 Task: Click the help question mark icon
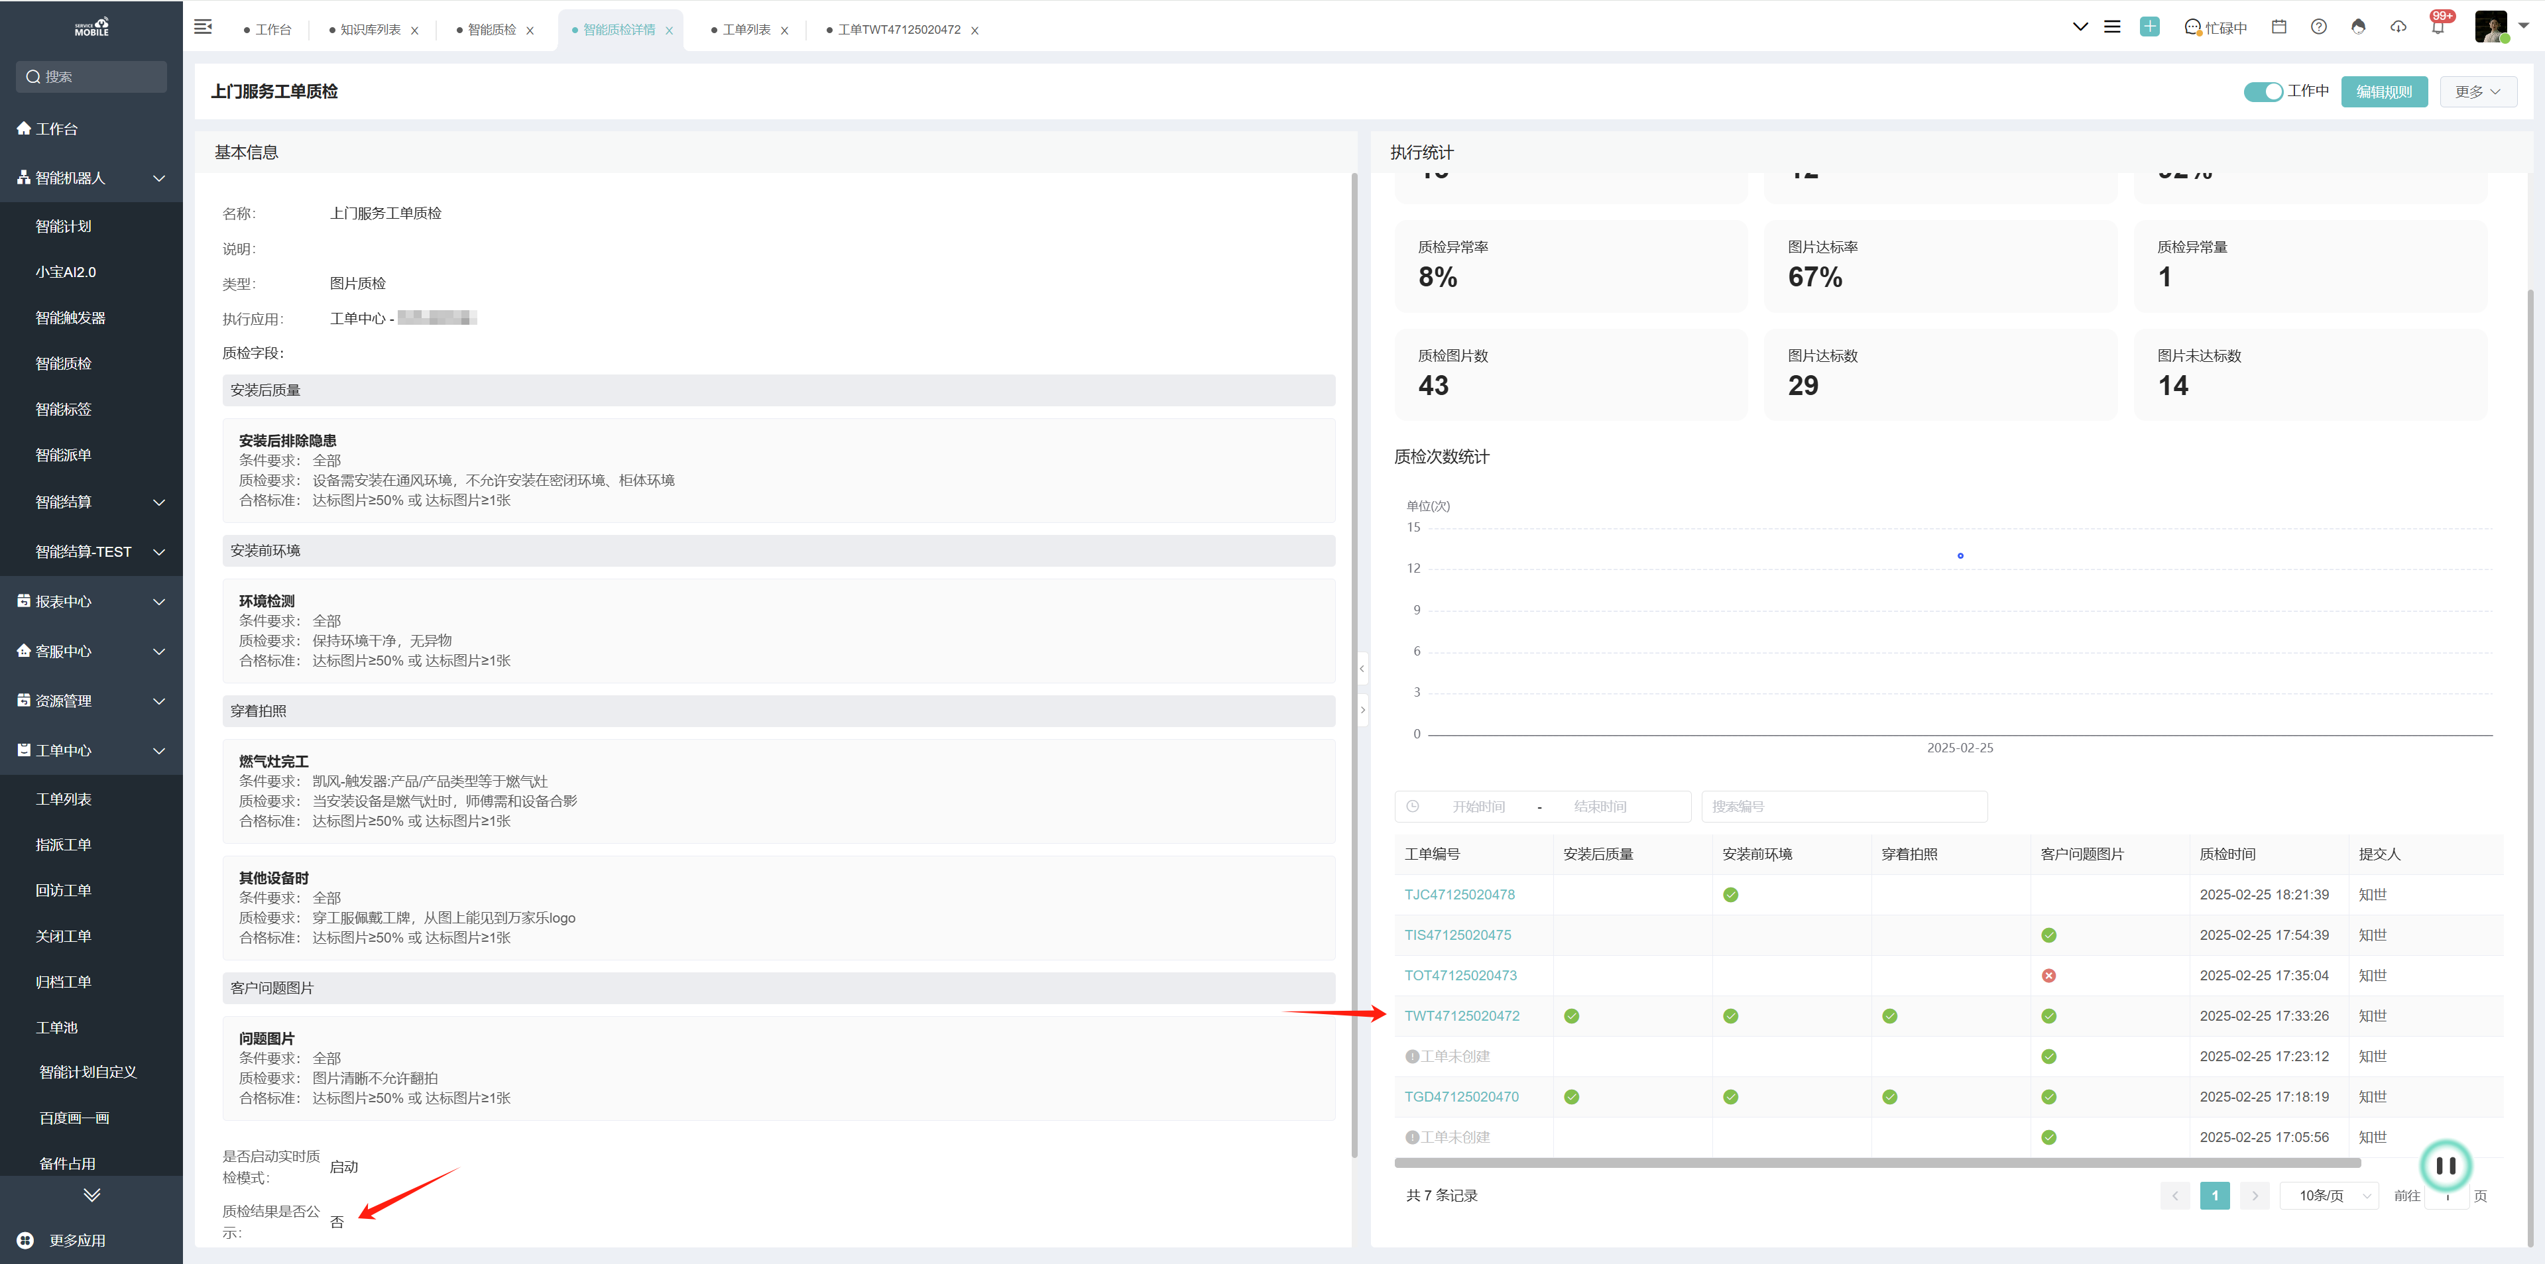2318,27
